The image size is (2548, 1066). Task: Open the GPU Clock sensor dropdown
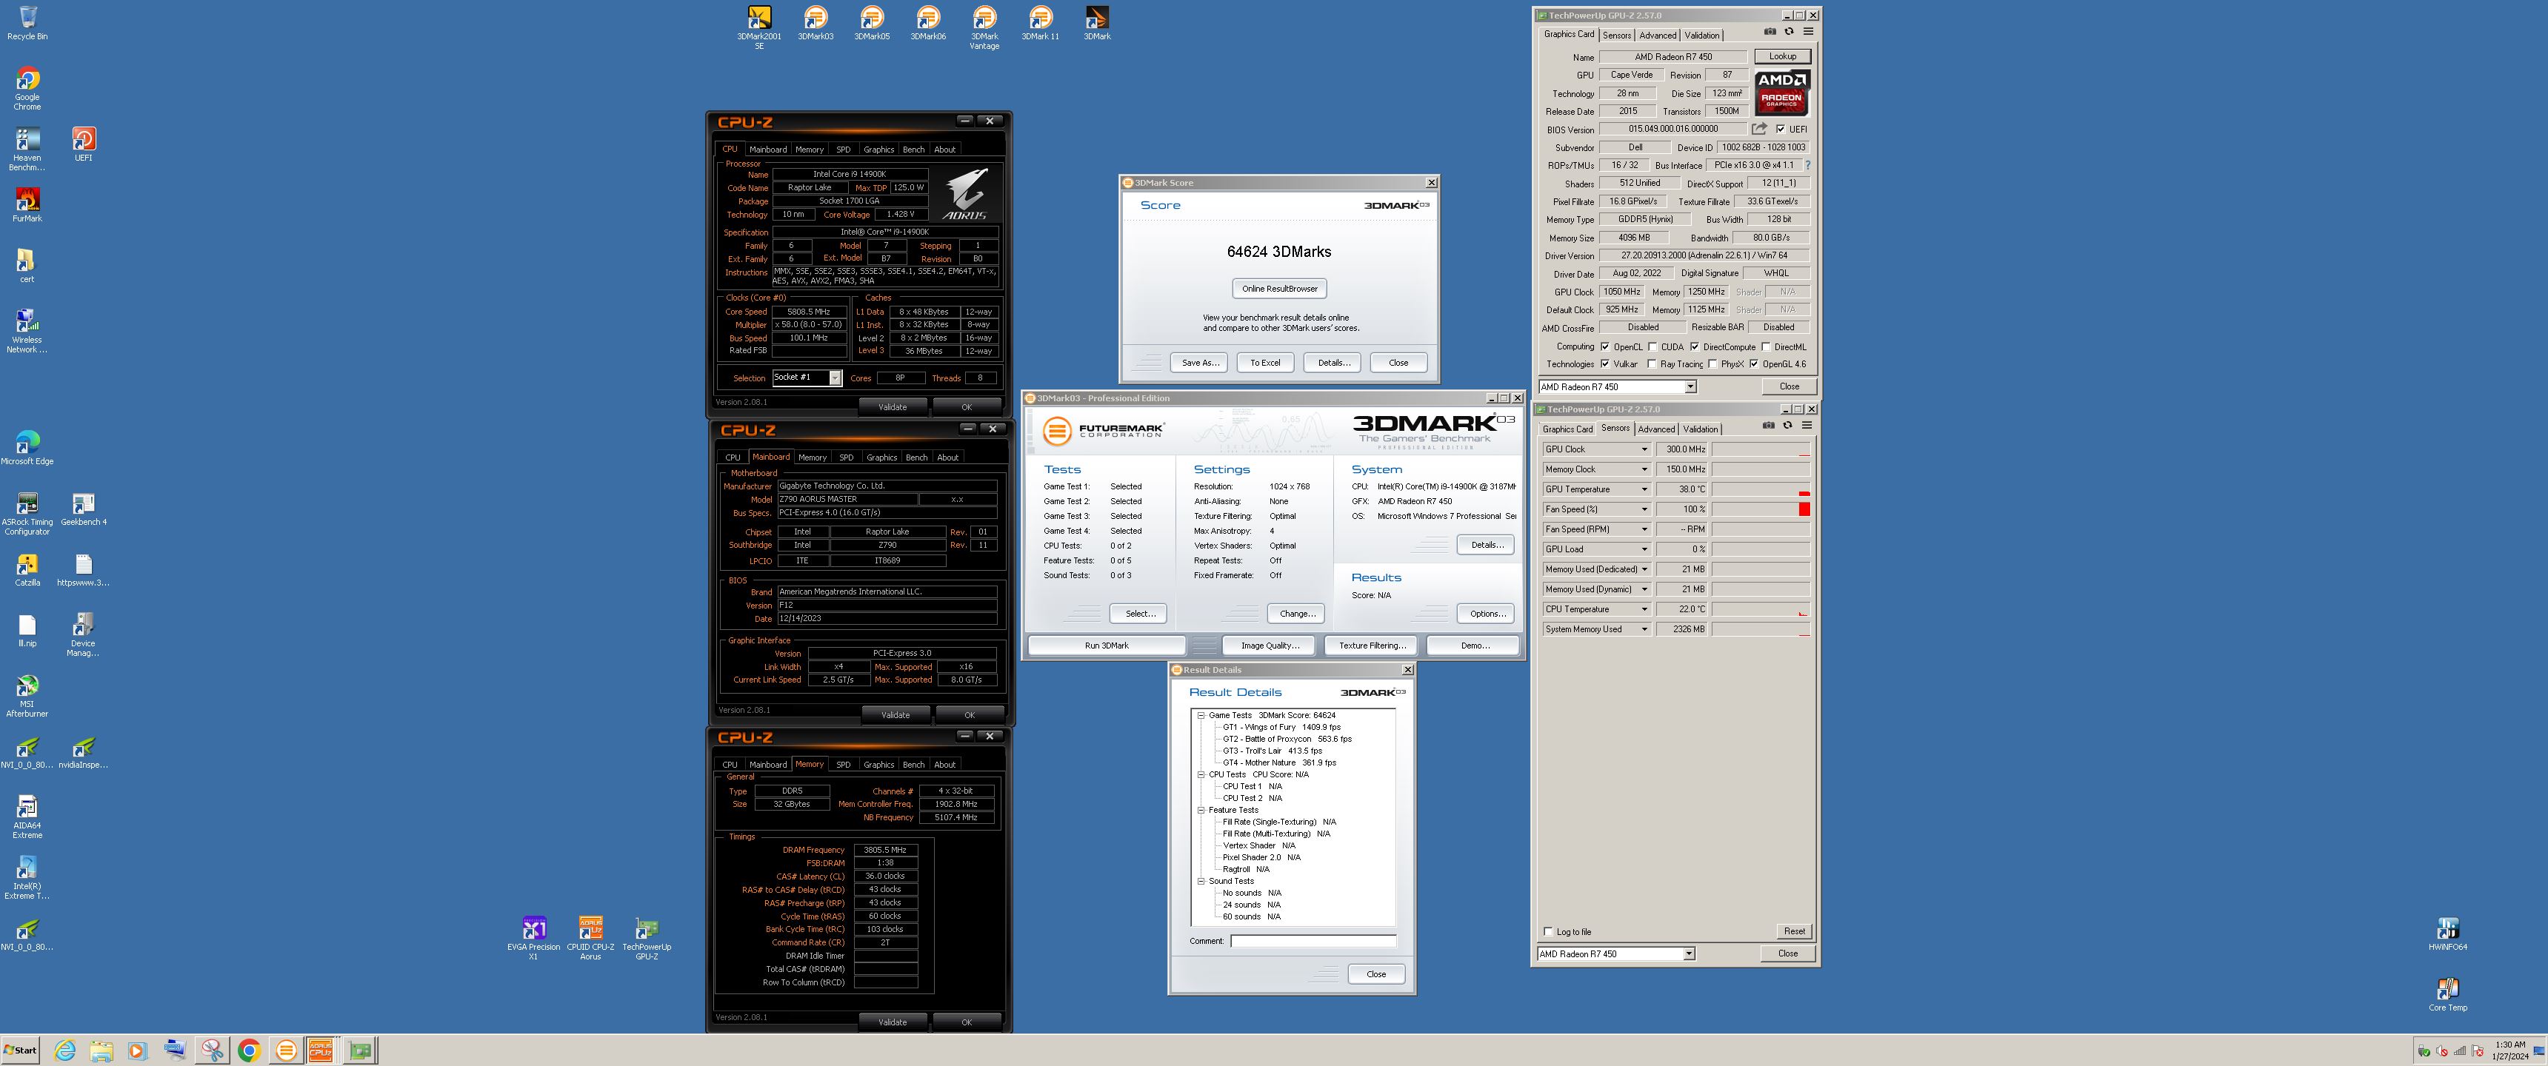tap(1644, 449)
